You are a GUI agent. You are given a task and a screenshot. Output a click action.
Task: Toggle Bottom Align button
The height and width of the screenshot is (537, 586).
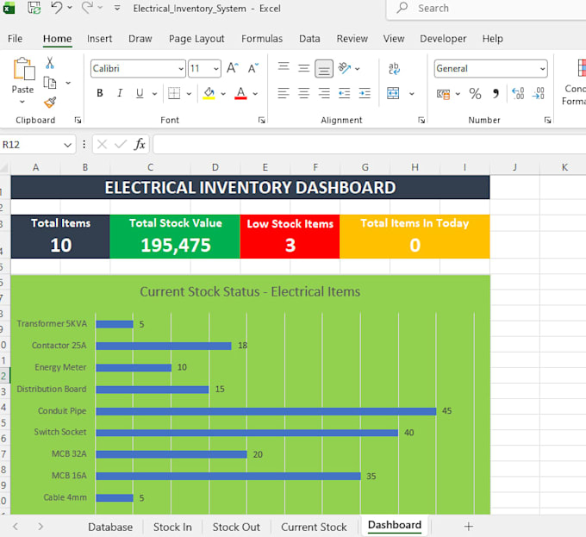click(x=324, y=68)
